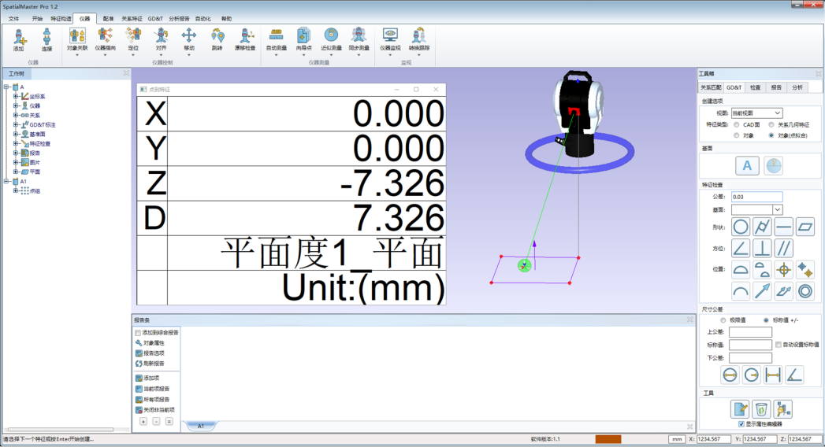Click the concentricity icon in position row
825x447 pixels.
[805, 291]
